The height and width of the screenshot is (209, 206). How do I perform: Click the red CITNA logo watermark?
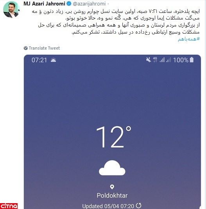coord(9,206)
